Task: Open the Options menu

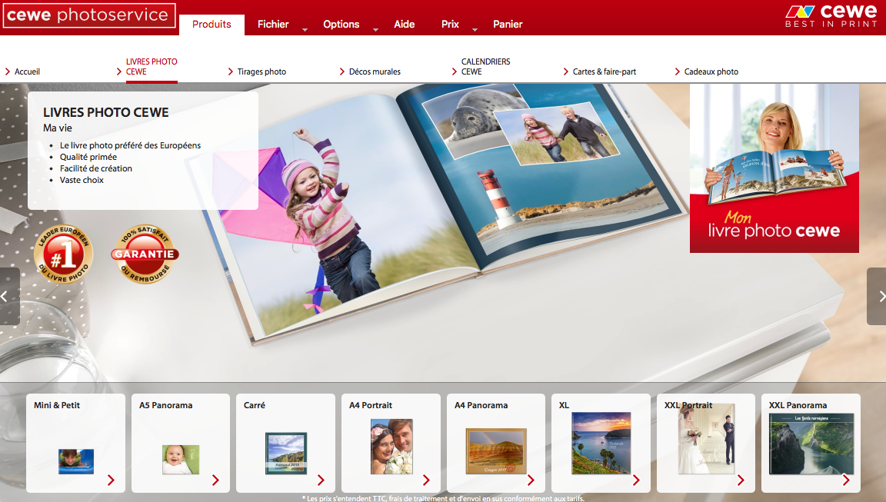Action: coord(341,25)
